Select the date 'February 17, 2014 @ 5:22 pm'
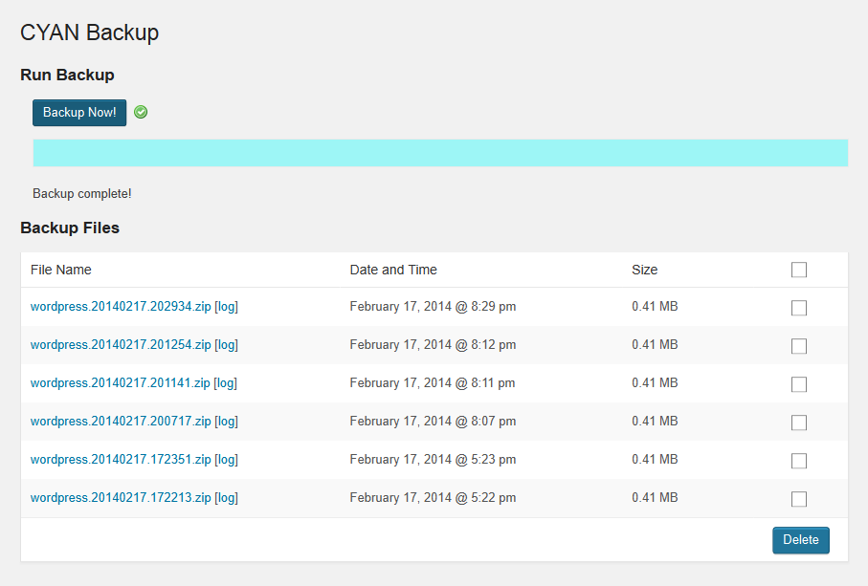This screenshot has height=586, width=868. [433, 497]
